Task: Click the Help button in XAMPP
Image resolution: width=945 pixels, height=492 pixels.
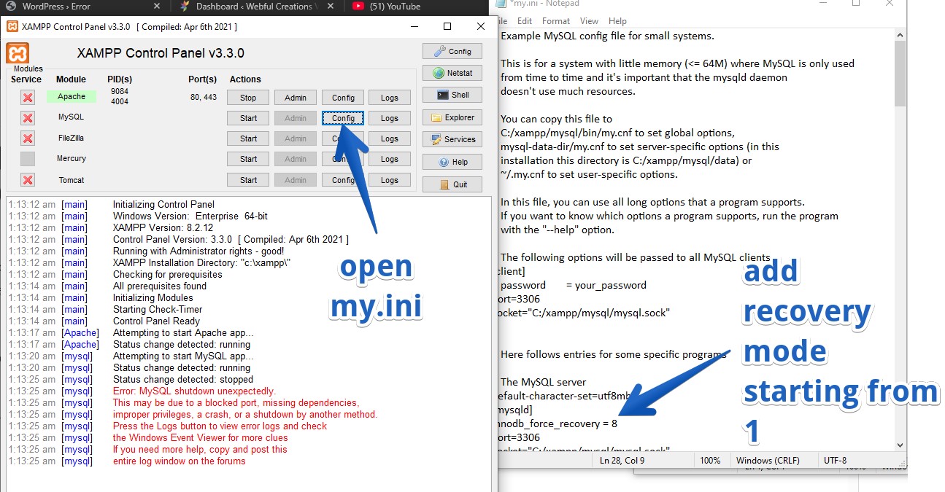Action: coord(452,162)
